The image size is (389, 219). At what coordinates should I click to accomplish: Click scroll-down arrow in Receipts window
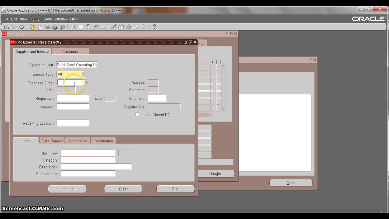(223, 109)
